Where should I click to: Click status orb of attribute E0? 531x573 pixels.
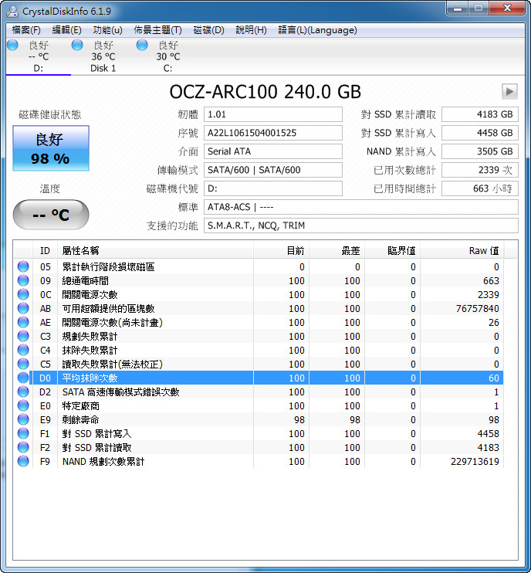[x=23, y=405]
